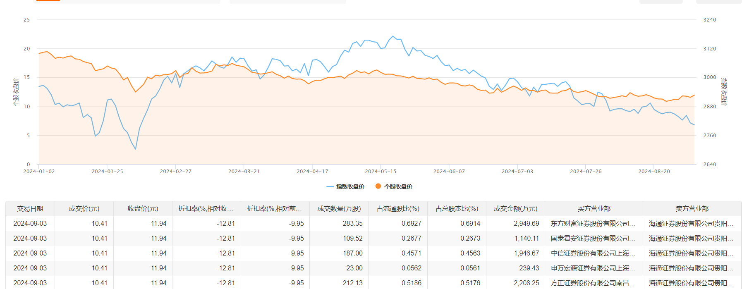Click the blue line marker for 指数收盘价
Viewport: 742px width, 289px height.
(330, 186)
